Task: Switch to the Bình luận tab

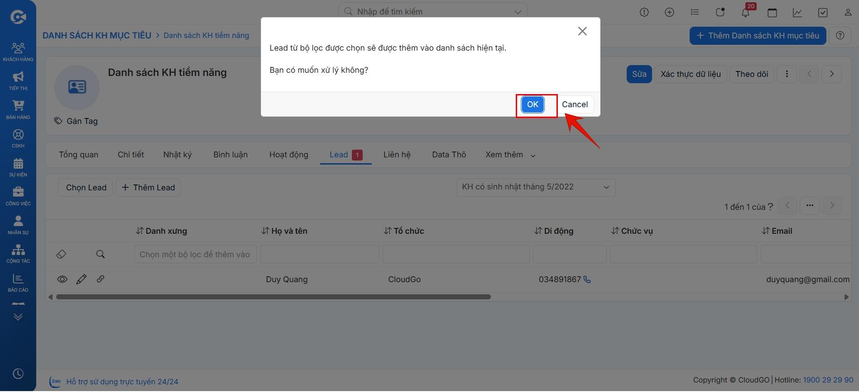Action: coord(230,155)
